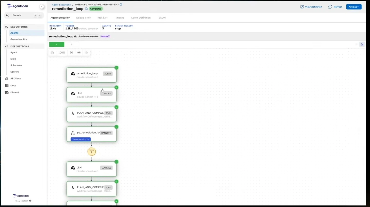
Task: Toggle the graph layout icon at right
Action: [x=362, y=44]
